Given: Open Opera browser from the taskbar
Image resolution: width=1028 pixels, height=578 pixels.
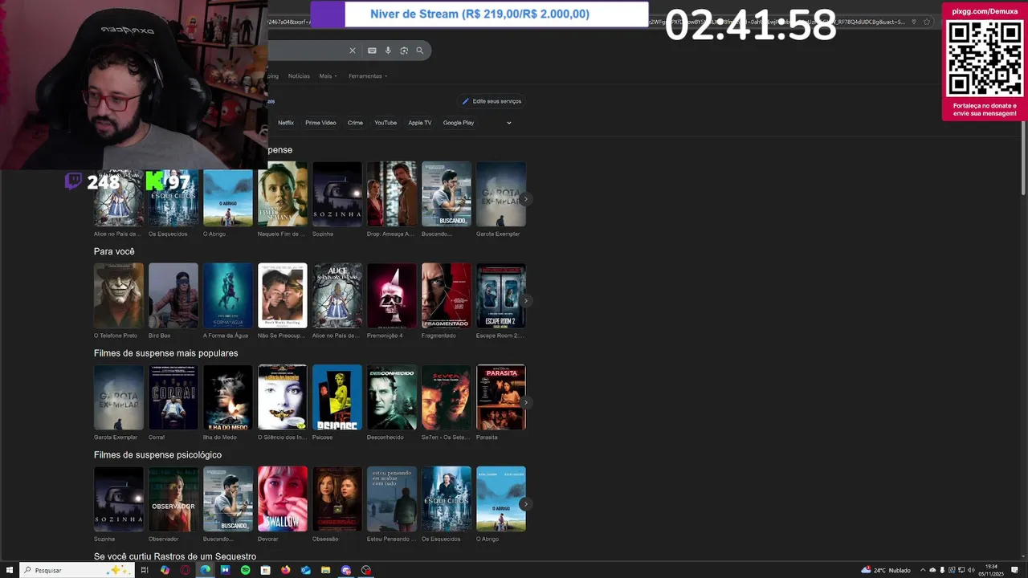Looking at the screenshot, I should 186,570.
